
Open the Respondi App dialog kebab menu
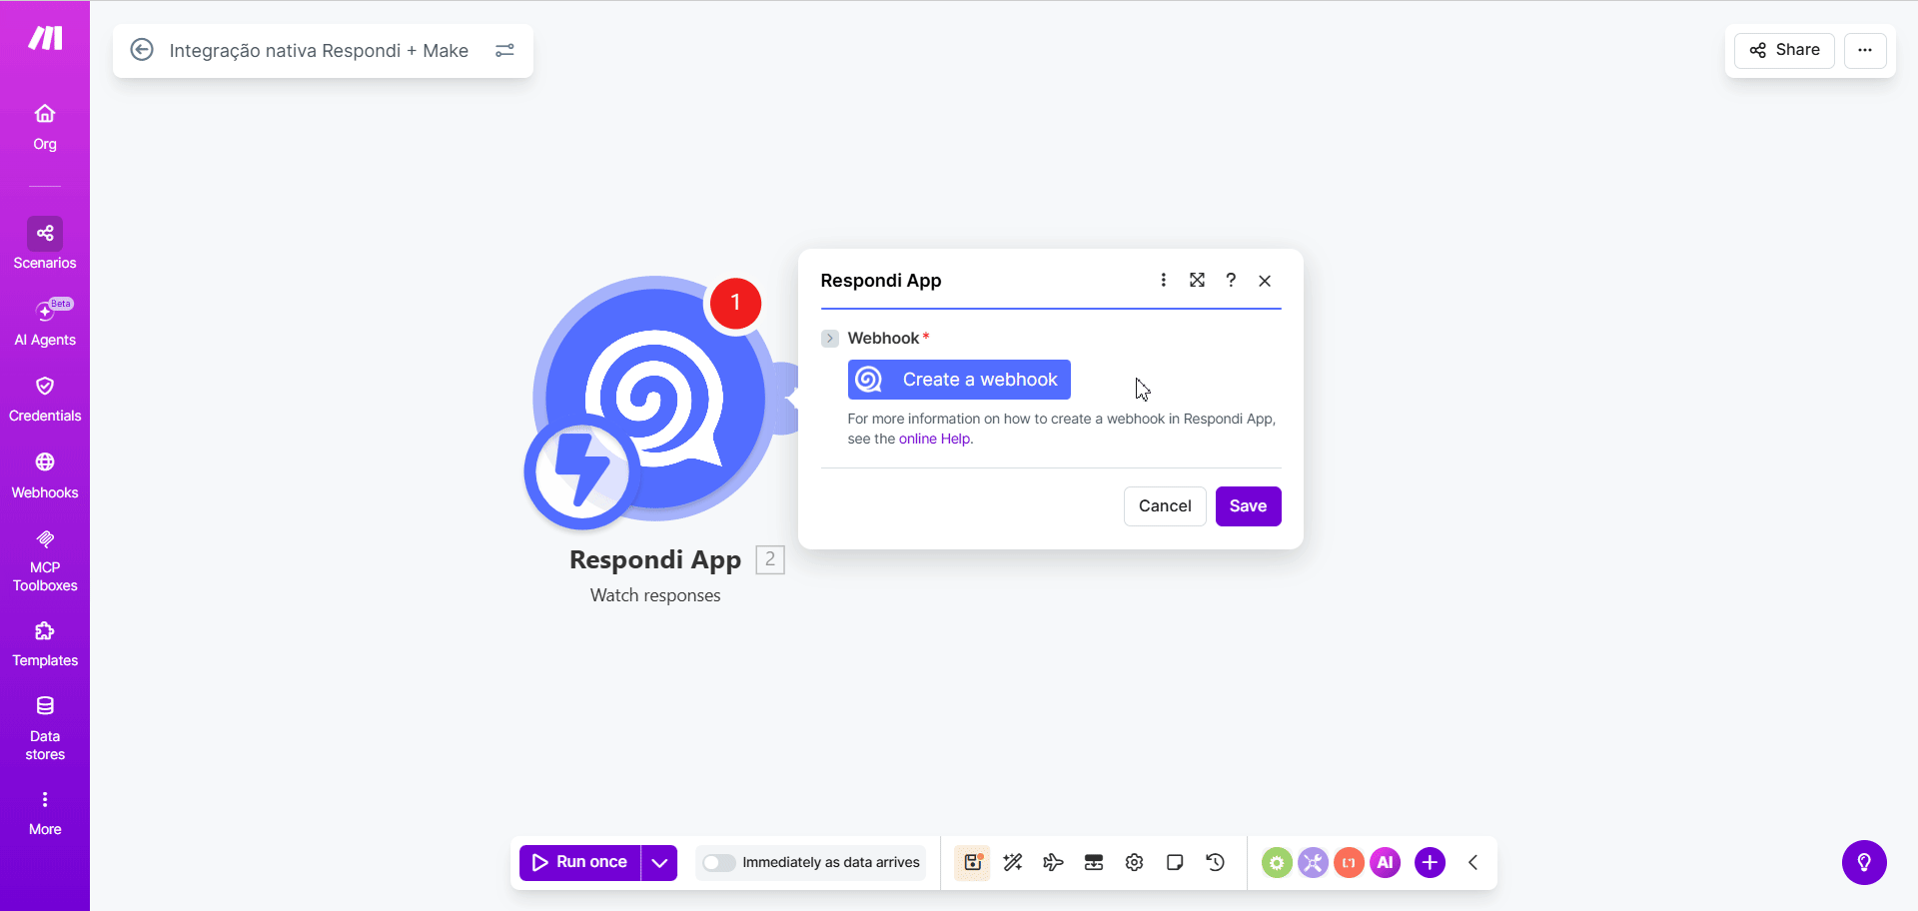coord(1163,280)
